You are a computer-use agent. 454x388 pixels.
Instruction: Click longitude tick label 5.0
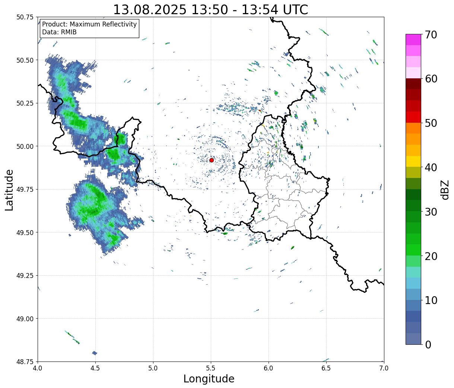point(153,368)
